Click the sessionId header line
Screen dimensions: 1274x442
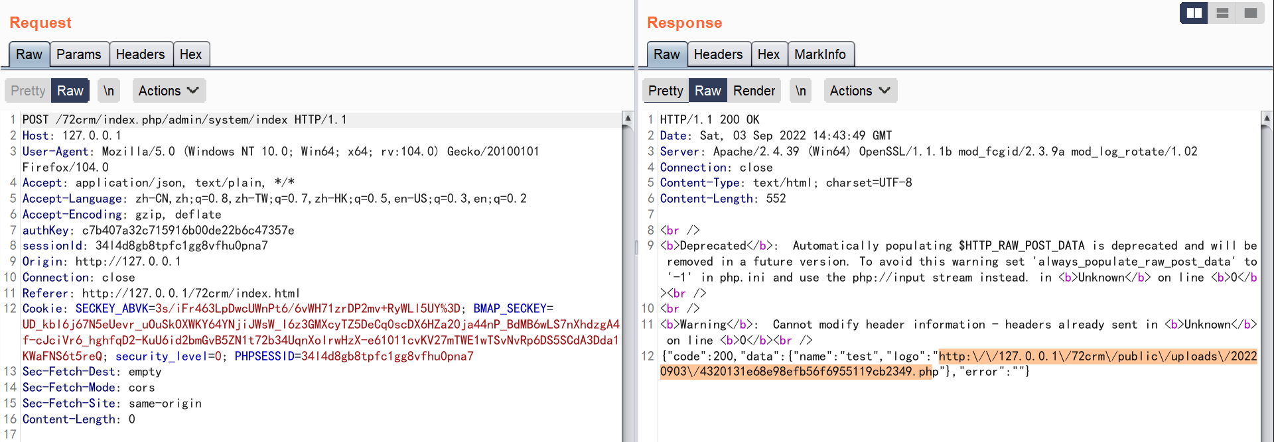pyautogui.click(x=145, y=246)
